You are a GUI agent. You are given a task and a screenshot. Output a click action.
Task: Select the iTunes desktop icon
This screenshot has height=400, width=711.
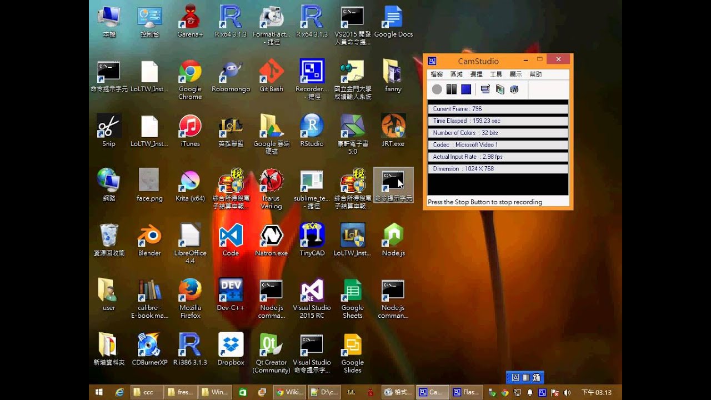(190, 131)
